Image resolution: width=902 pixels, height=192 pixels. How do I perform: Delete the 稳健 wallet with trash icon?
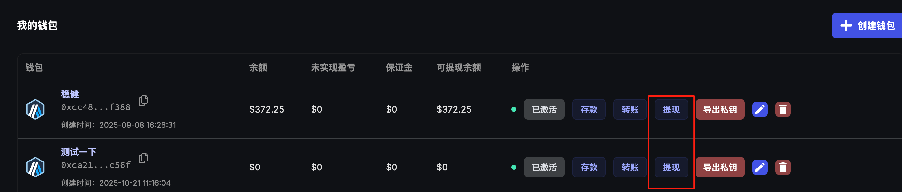coord(783,109)
